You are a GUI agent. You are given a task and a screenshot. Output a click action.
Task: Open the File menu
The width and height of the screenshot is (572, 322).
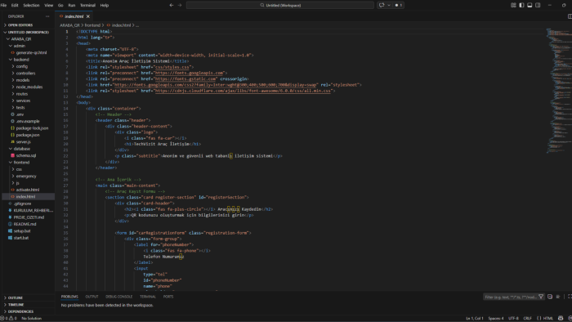pyautogui.click(x=3, y=5)
